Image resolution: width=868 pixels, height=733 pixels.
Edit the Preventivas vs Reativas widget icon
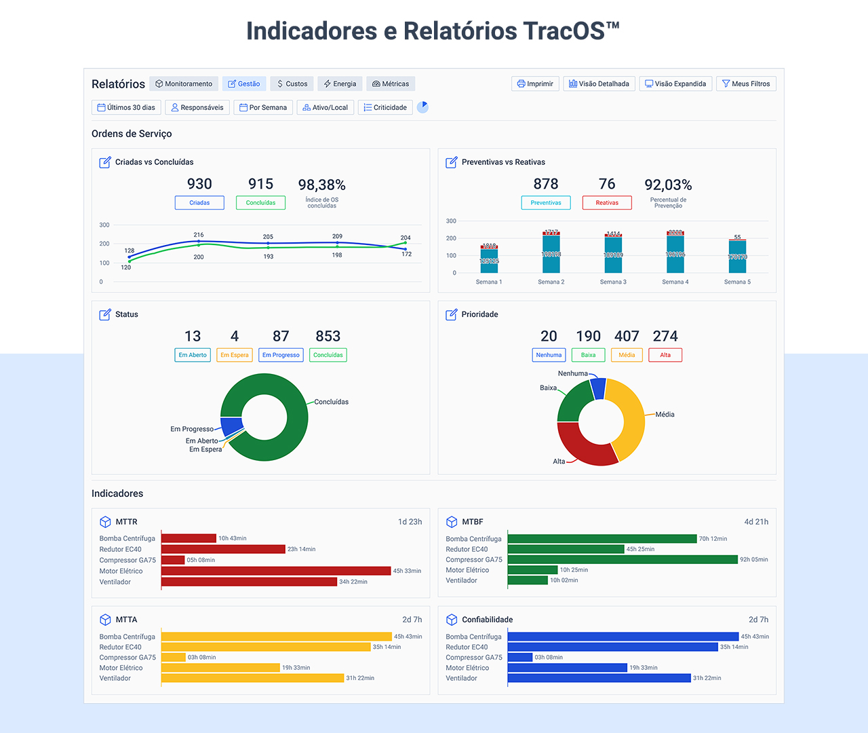[x=452, y=162]
